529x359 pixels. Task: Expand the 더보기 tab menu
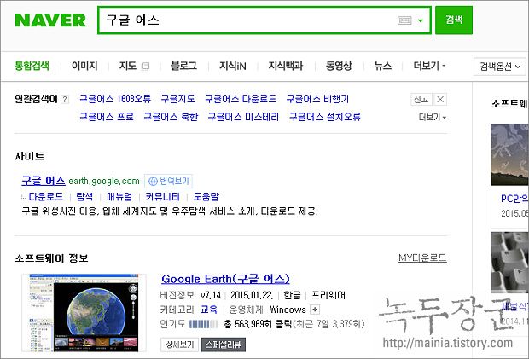pos(429,66)
